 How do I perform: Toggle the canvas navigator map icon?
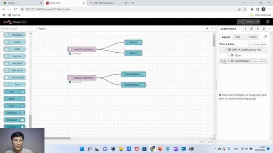[201, 142]
